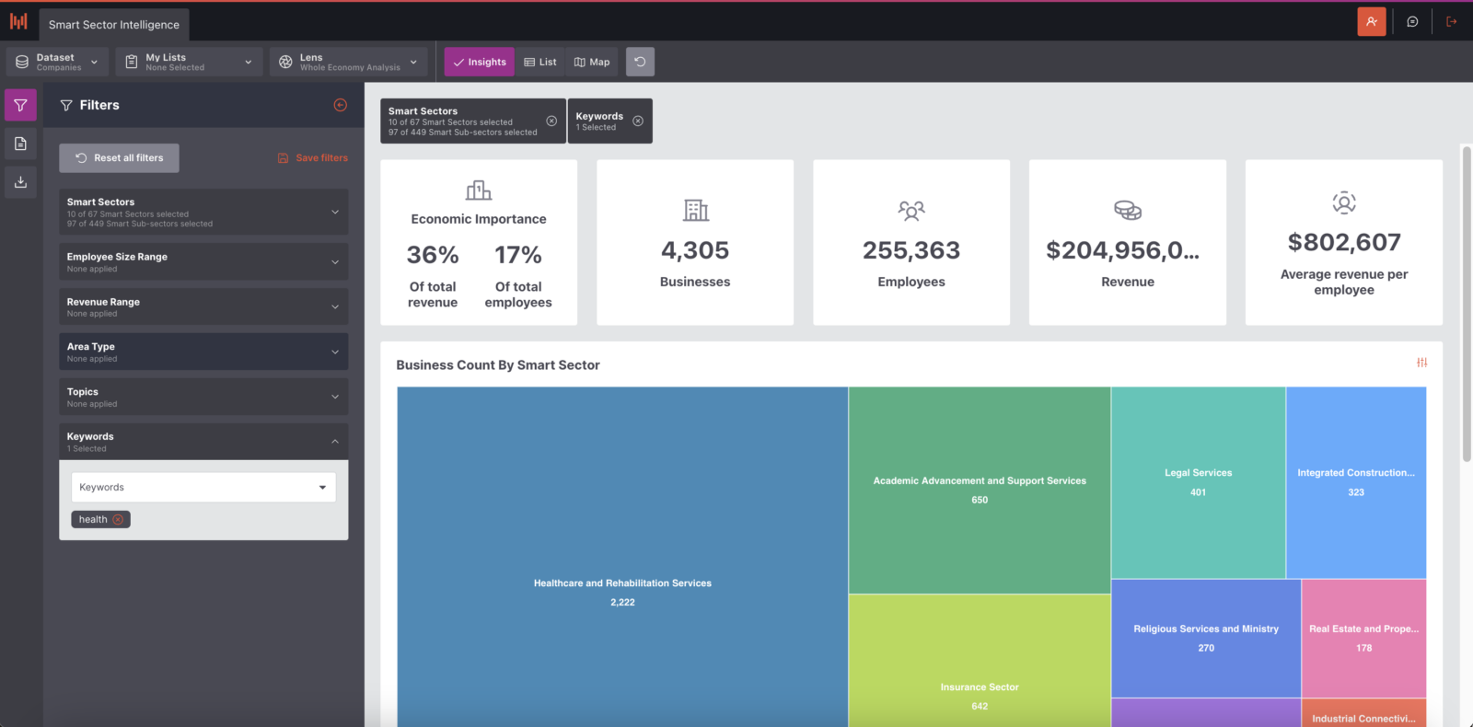Select the Legal Services treemap block
1473x727 pixels.
pyautogui.click(x=1198, y=482)
